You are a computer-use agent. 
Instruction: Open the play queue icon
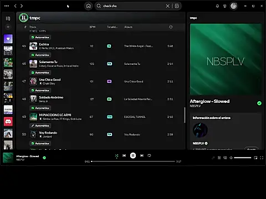click(x=219, y=158)
